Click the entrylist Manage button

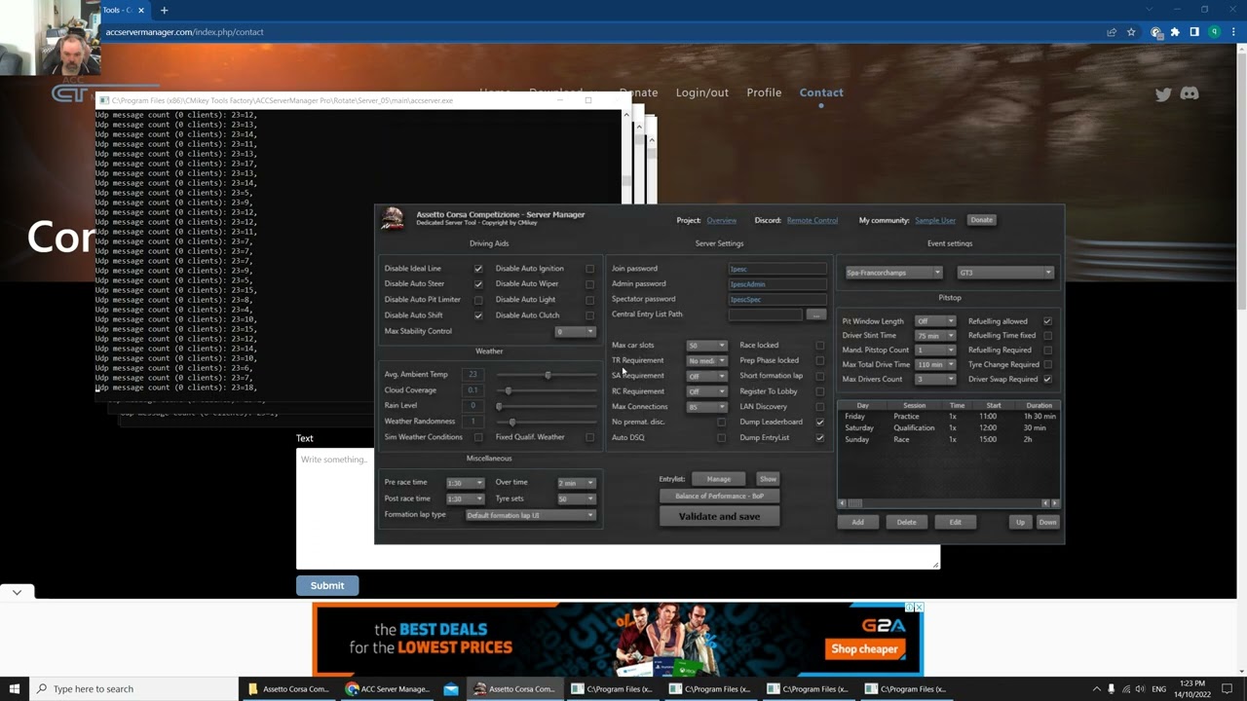click(718, 479)
